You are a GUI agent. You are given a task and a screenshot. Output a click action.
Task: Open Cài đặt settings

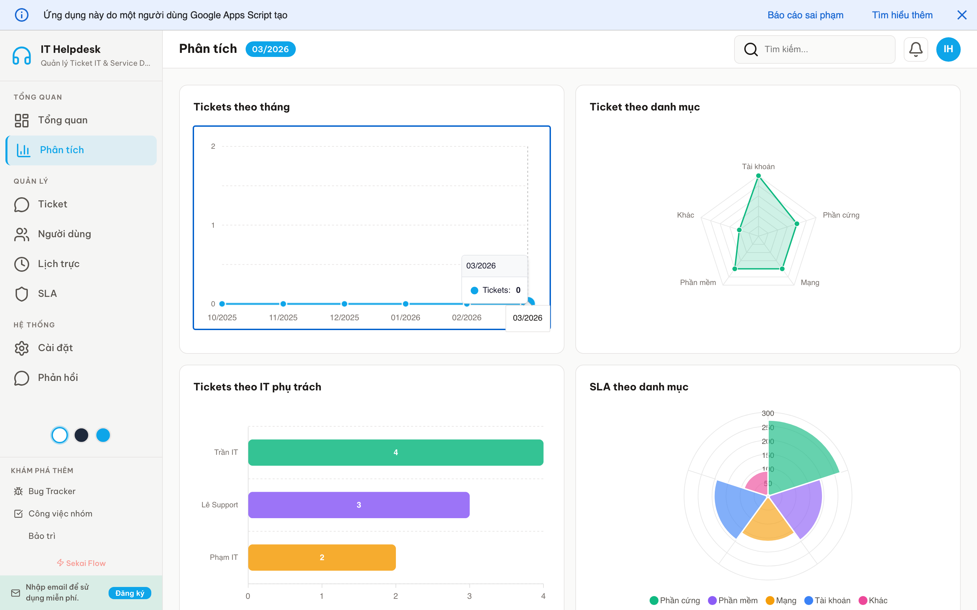[21, 348]
